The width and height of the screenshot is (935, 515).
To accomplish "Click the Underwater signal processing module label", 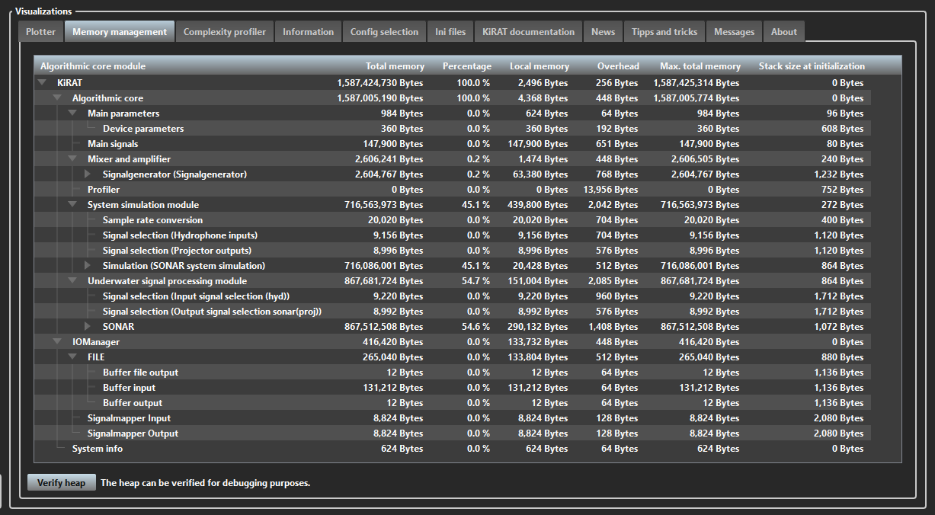I will point(167,280).
